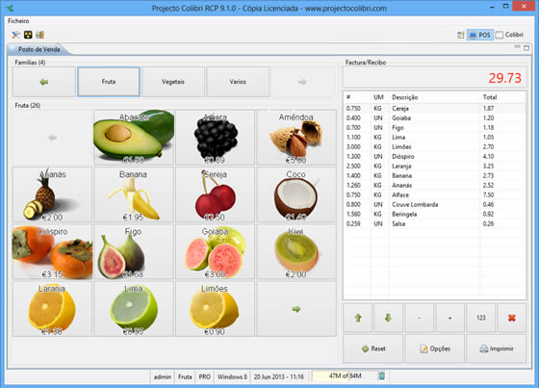Click the Reset button
Image resolution: width=539 pixels, height=388 pixels.
pyautogui.click(x=373, y=349)
